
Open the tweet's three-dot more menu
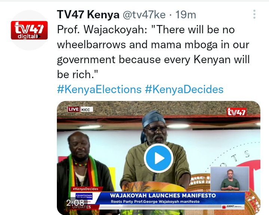254,14
